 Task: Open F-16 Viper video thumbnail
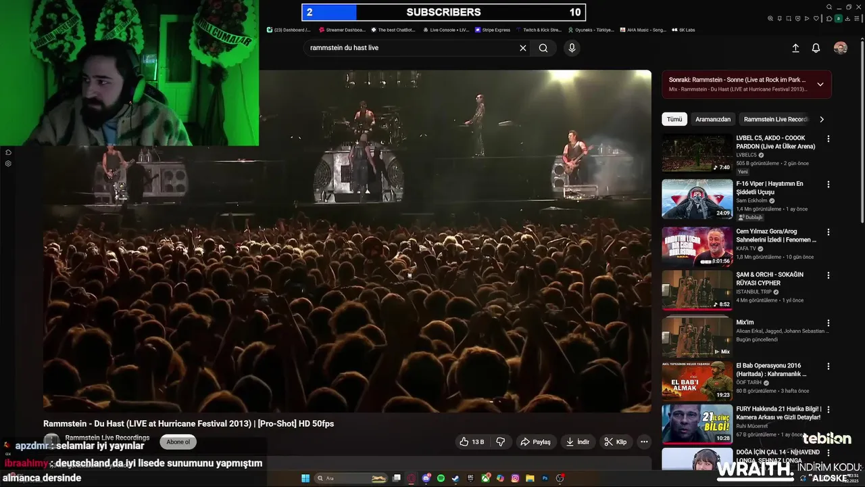[x=697, y=199]
